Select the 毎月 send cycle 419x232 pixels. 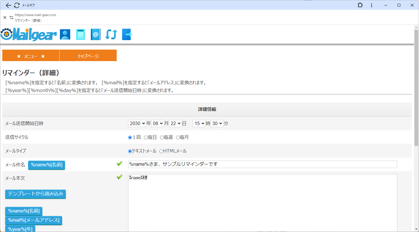pyautogui.click(x=178, y=137)
